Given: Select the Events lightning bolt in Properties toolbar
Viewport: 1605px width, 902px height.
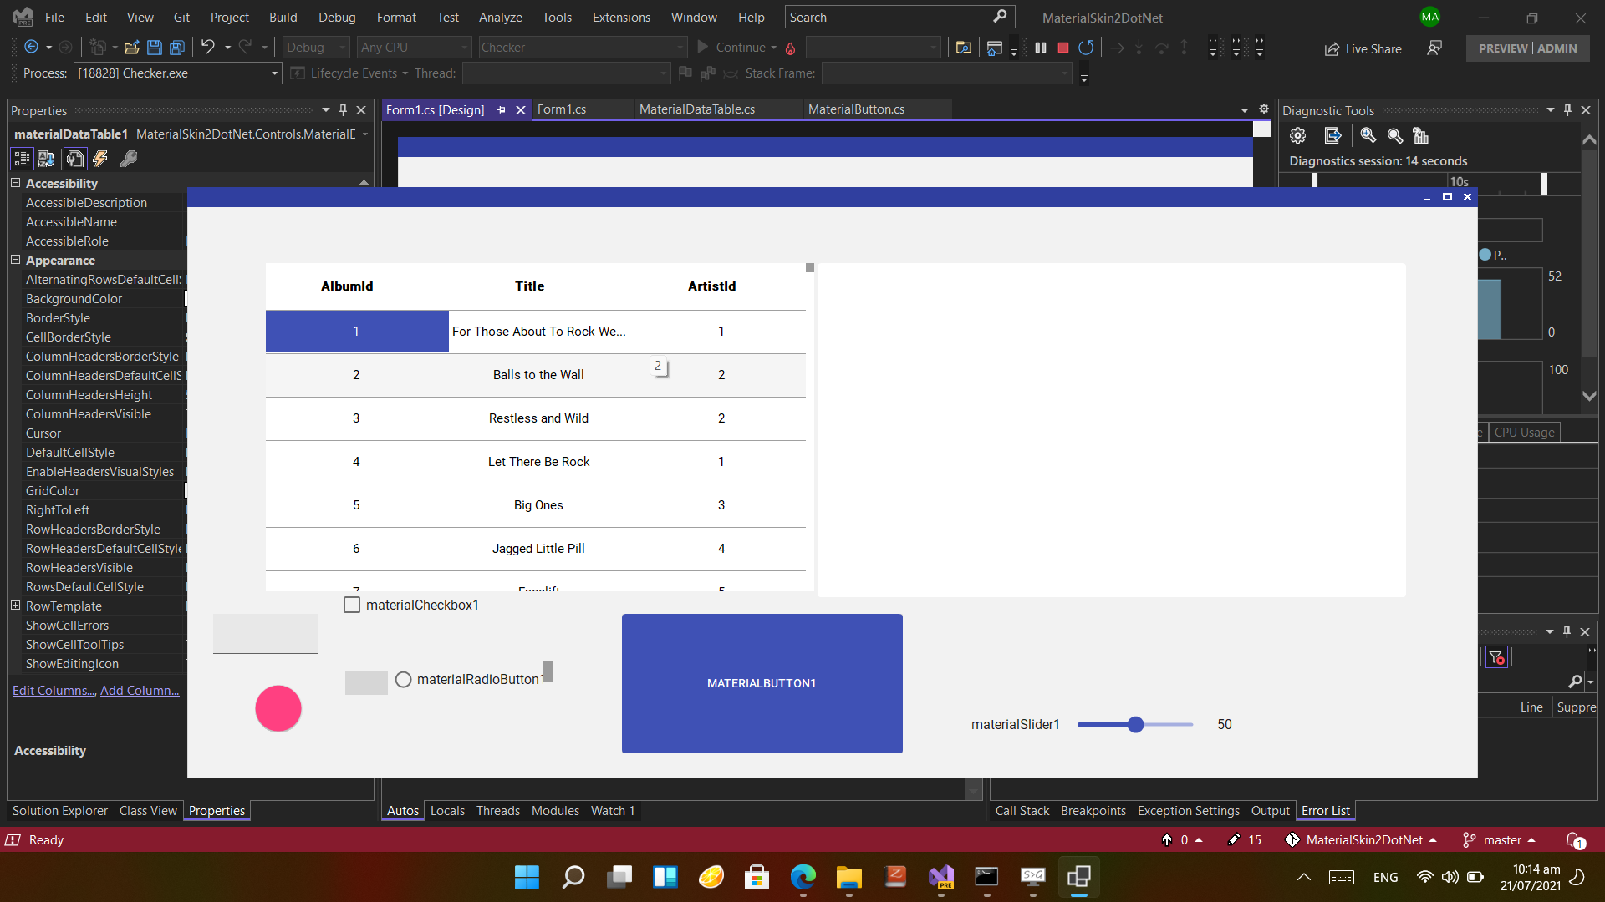Looking at the screenshot, I should coord(99,159).
